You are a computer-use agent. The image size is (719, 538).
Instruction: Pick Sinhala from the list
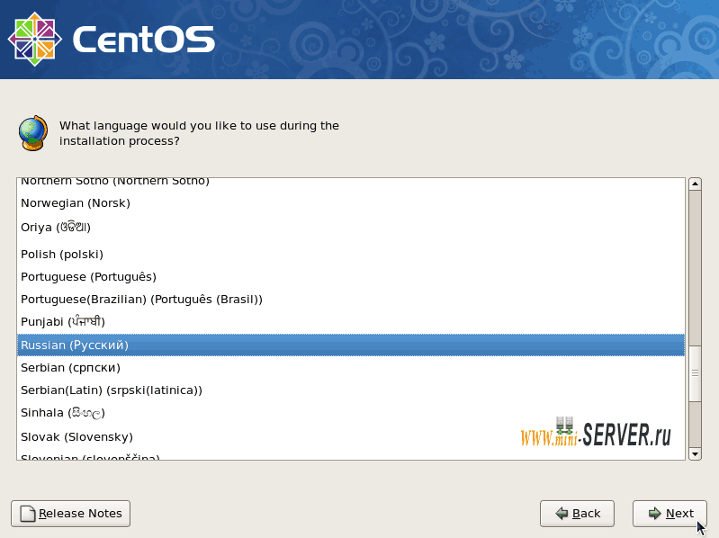coord(351,413)
